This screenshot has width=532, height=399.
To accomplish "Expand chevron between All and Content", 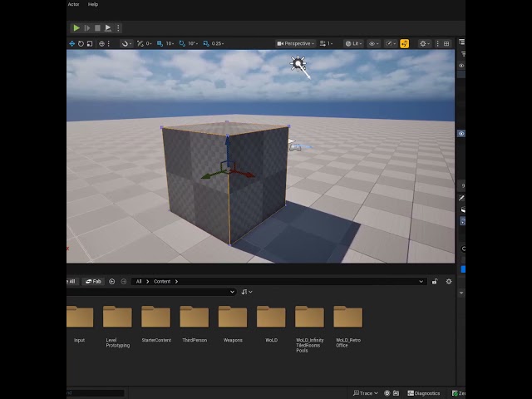I will [148, 281].
